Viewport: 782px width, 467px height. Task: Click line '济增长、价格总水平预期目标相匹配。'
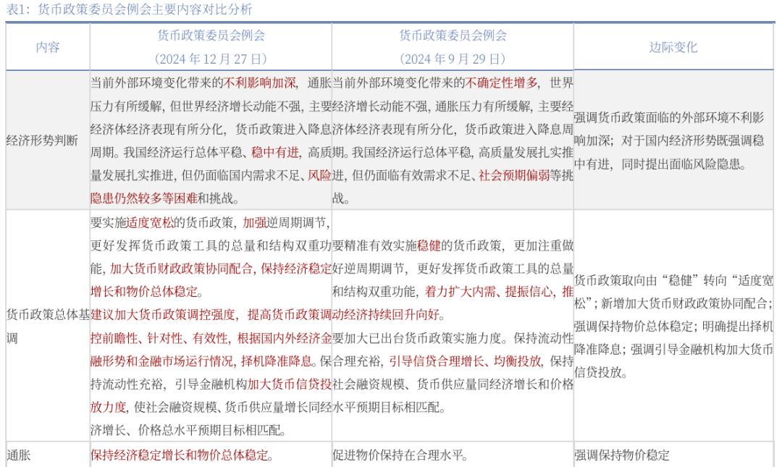click(x=188, y=430)
